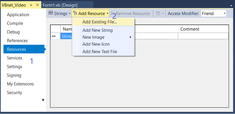Close the VBnet_Video tab
The height and width of the screenshot is (114, 235).
click(37, 5)
